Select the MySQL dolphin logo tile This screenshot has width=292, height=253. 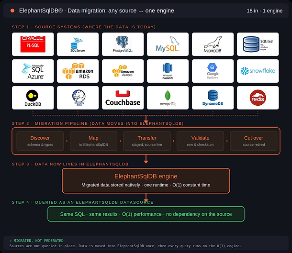click(x=168, y=44)
